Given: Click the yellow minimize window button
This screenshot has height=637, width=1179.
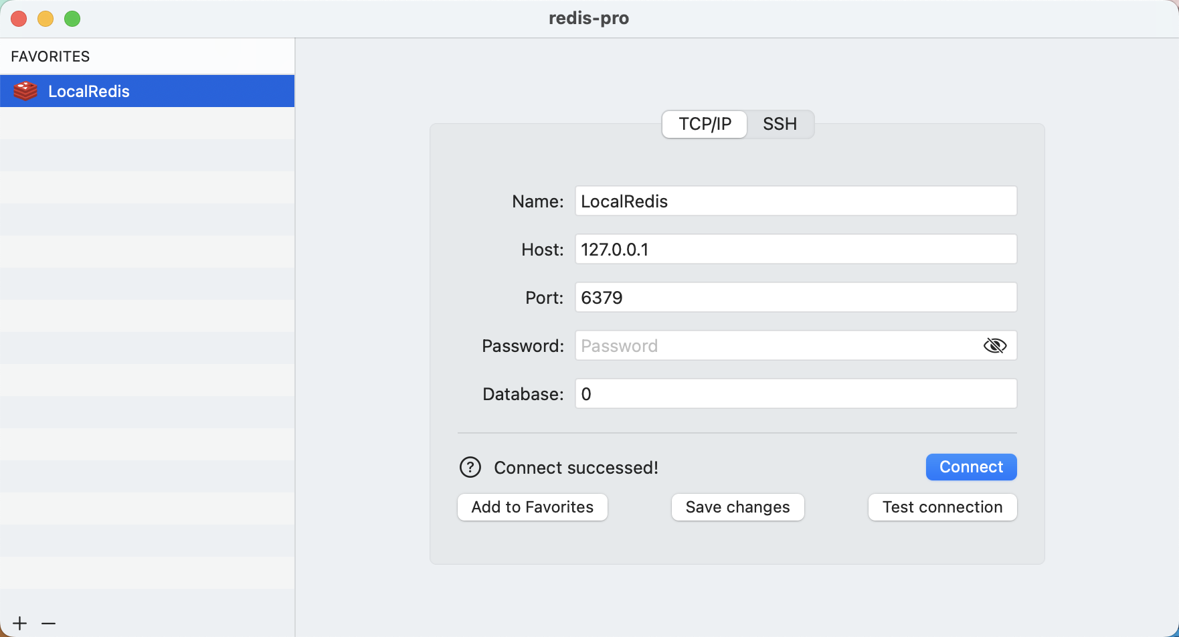Looking at the screenshot, I should click(x=46, y=19).
